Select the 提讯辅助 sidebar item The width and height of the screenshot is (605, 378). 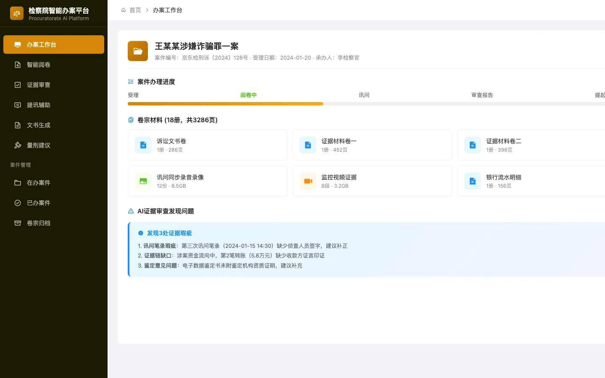[54, 105]
